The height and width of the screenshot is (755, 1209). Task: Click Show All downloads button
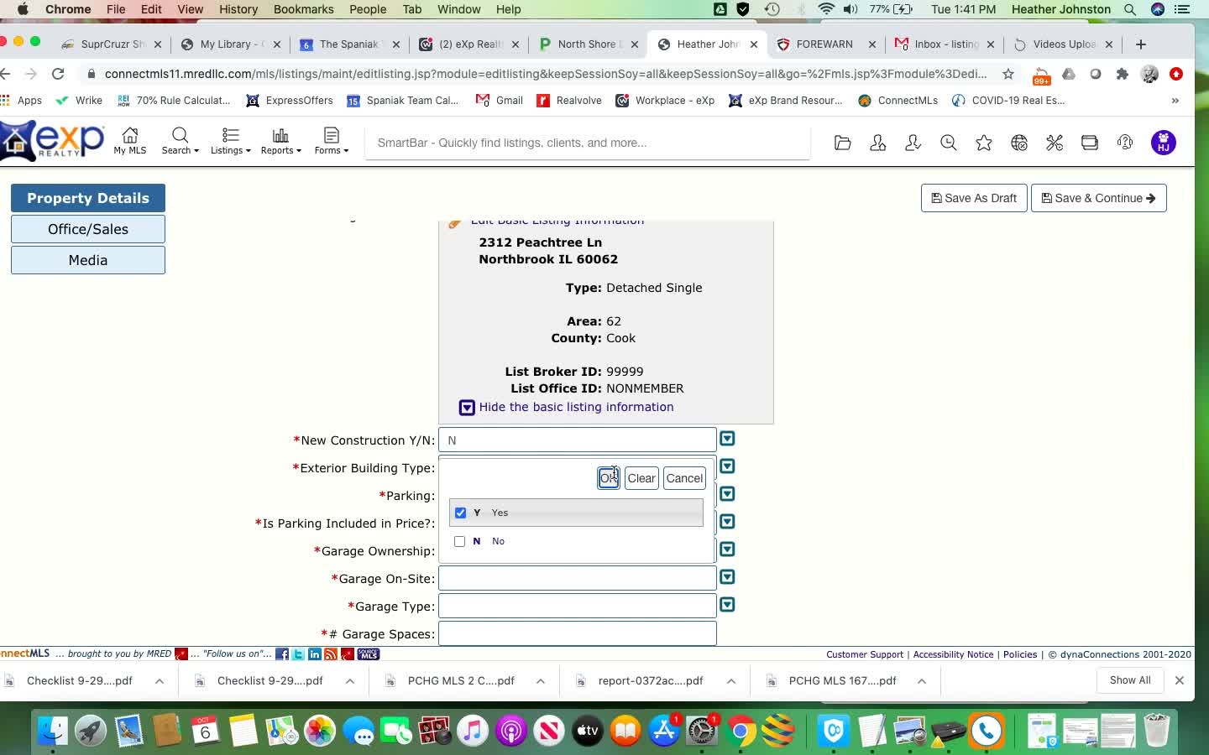pyautogui.click(x=1130, y=680)
